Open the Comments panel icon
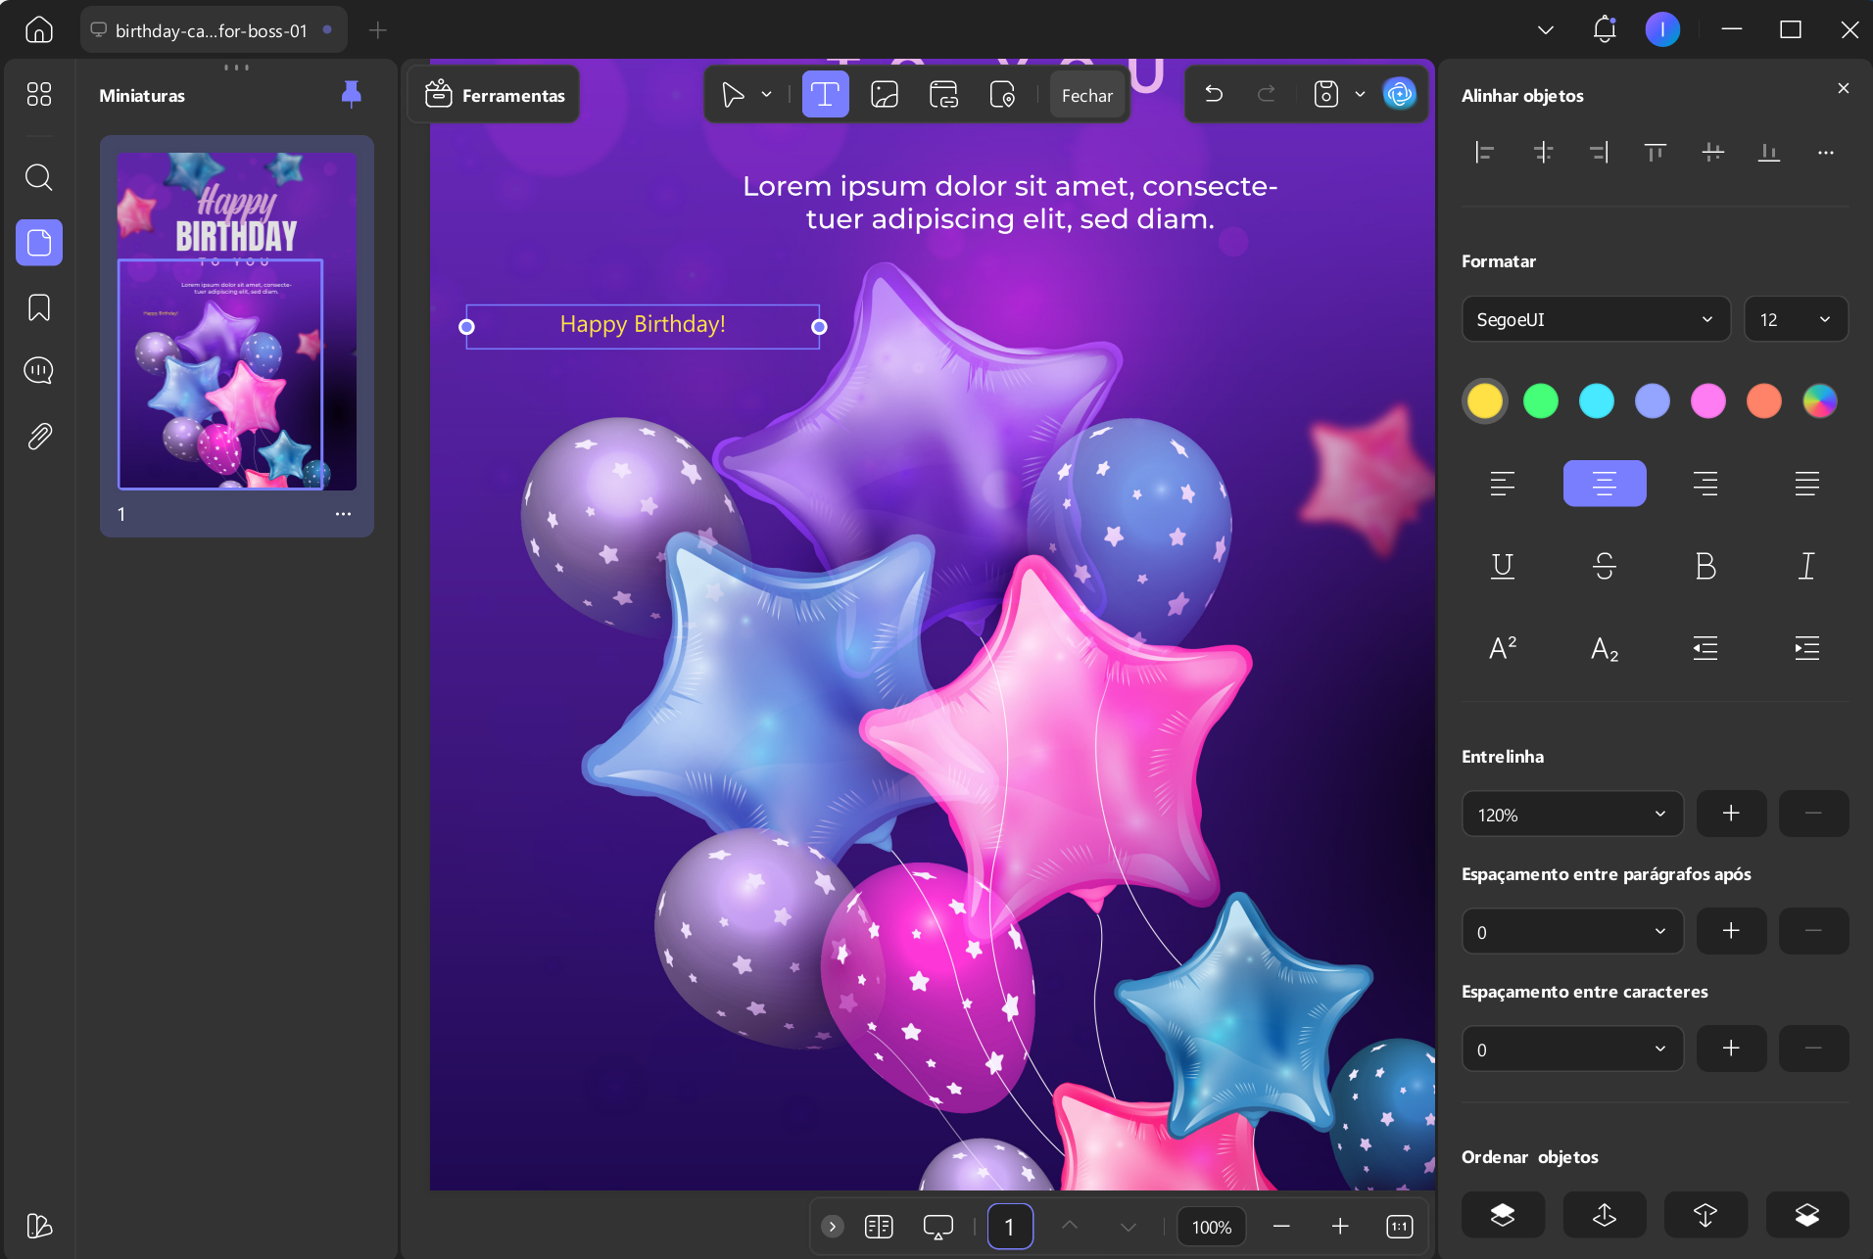Screen dimensions: 1873x1259 [x=39, y=371]
